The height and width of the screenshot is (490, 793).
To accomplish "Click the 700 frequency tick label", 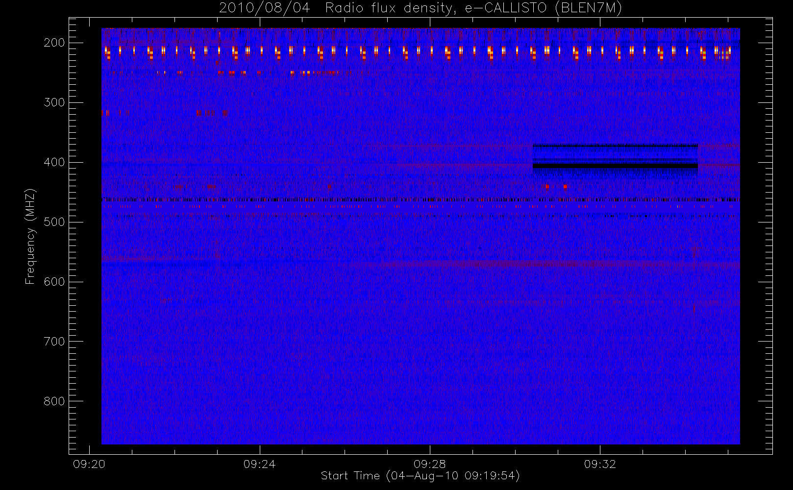I will (54, 342).
